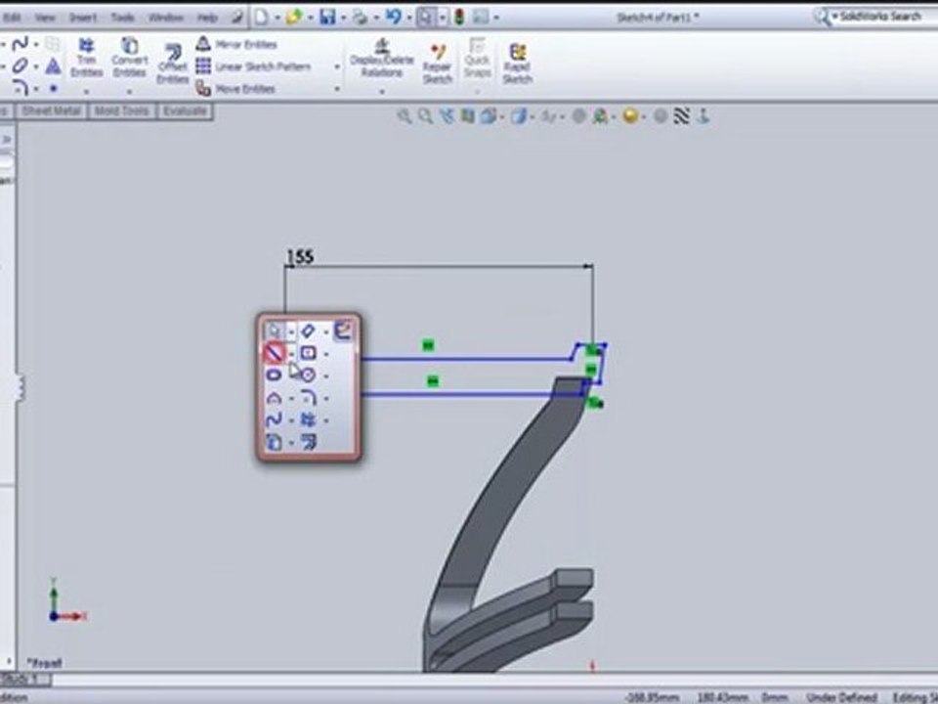
Task: Select the Convert Entities tool
Action: click(129, 58)
